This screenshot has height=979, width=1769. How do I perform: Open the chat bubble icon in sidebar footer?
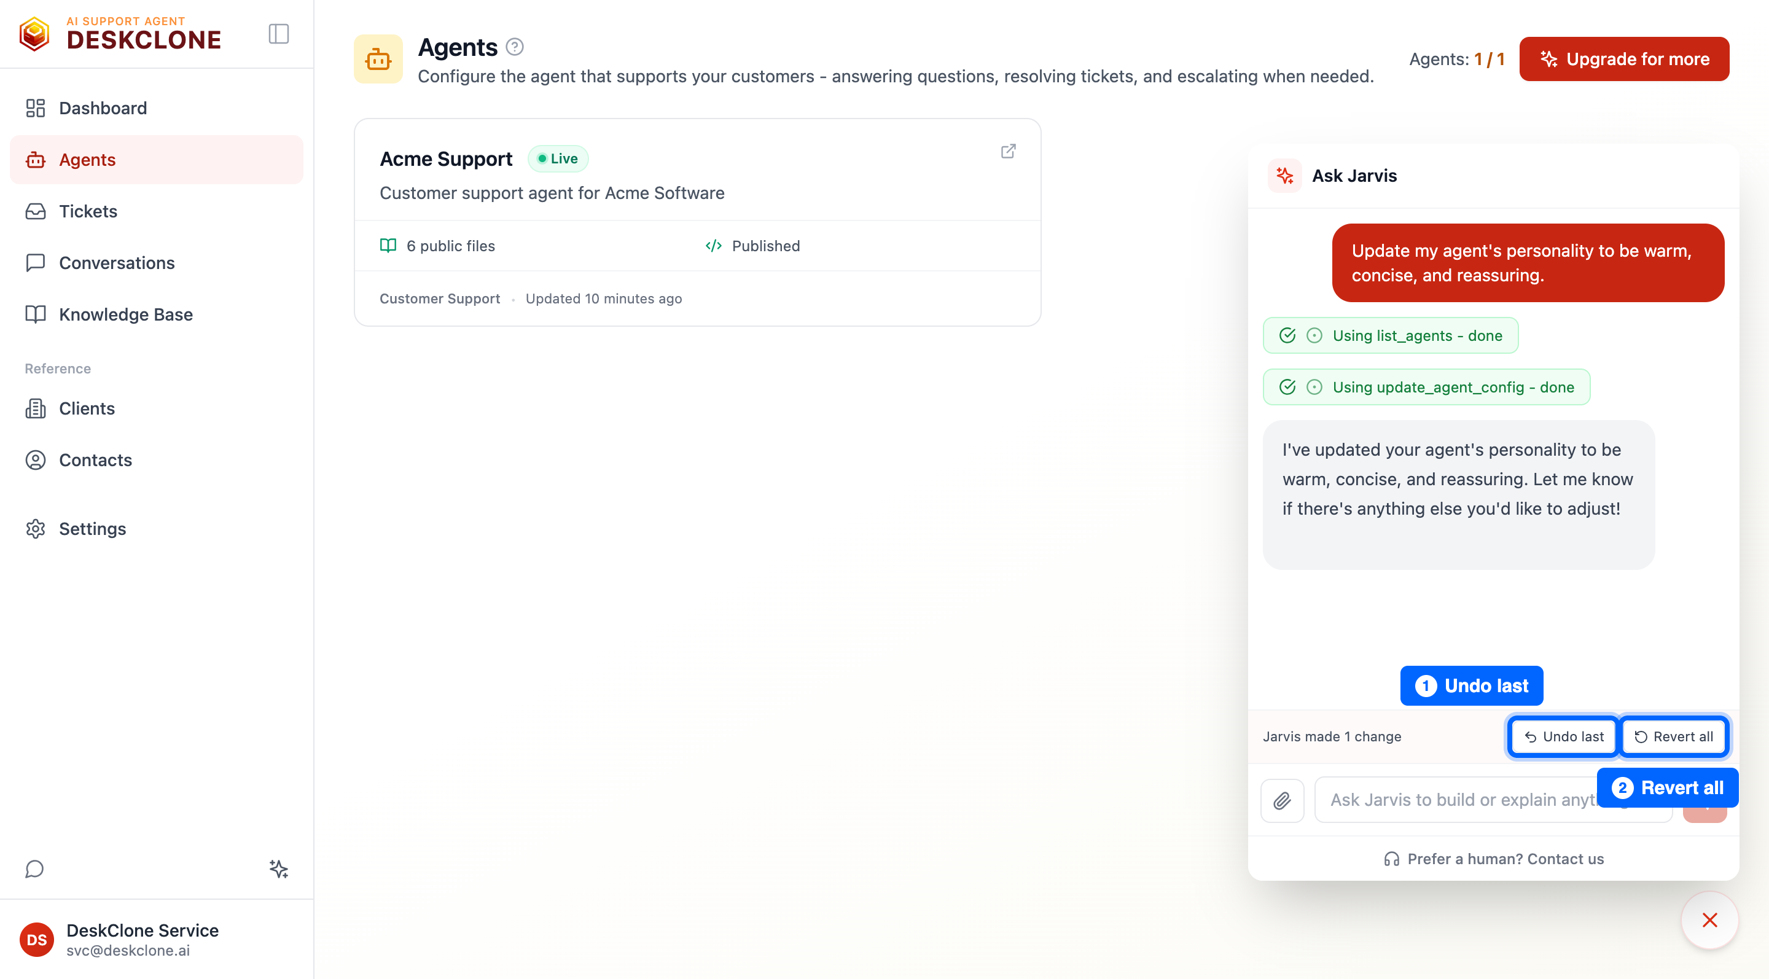click(x=34, y=868)
